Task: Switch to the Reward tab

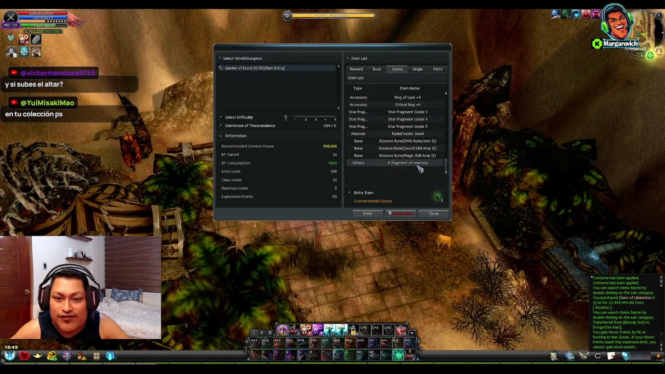Action: pyautogui.click(x=356, y=69)
